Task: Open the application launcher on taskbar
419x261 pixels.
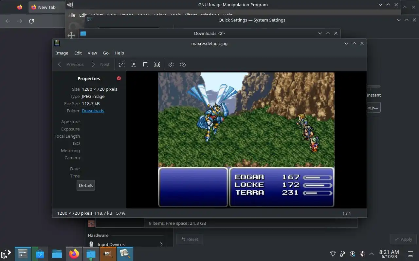Action: 6,253
